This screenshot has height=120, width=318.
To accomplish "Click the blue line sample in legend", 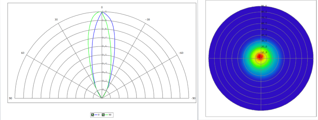I will [x=96, y=115].
